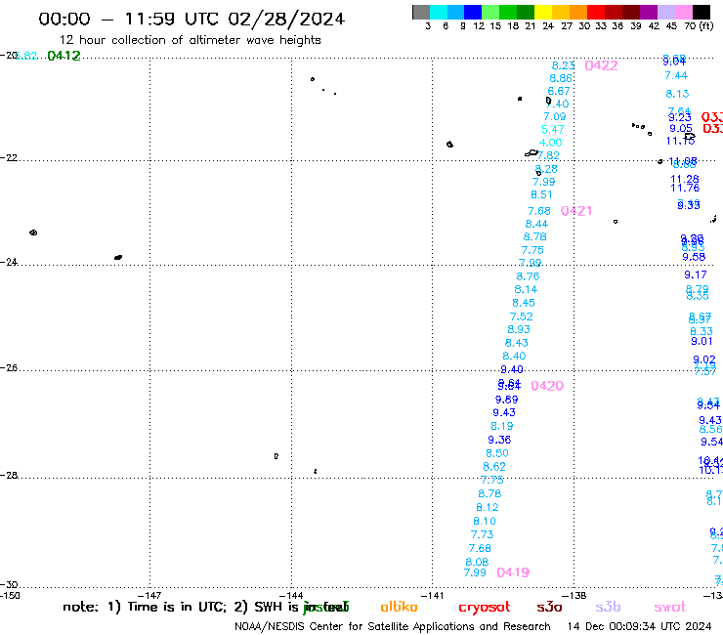
Task: Click the wave height value 8.19
Action: point(501,426)
